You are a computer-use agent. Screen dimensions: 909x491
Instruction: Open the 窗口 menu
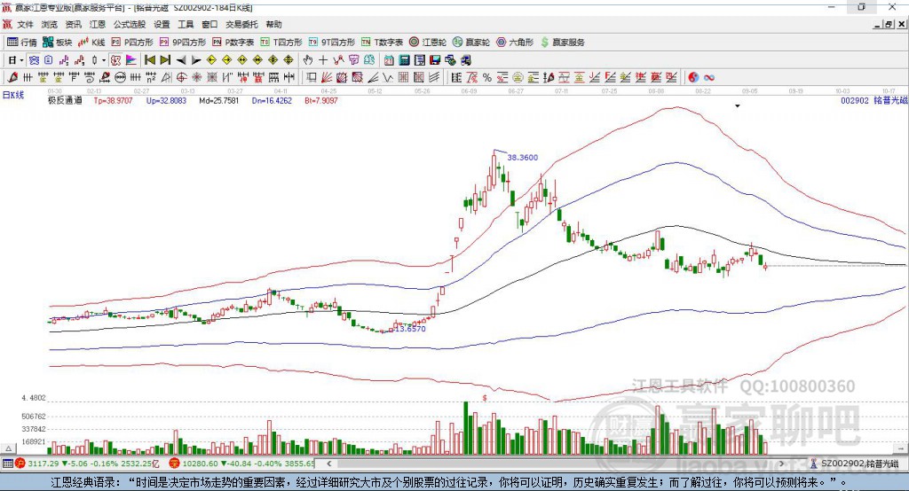pyautogui.click(x=209, y=24)
